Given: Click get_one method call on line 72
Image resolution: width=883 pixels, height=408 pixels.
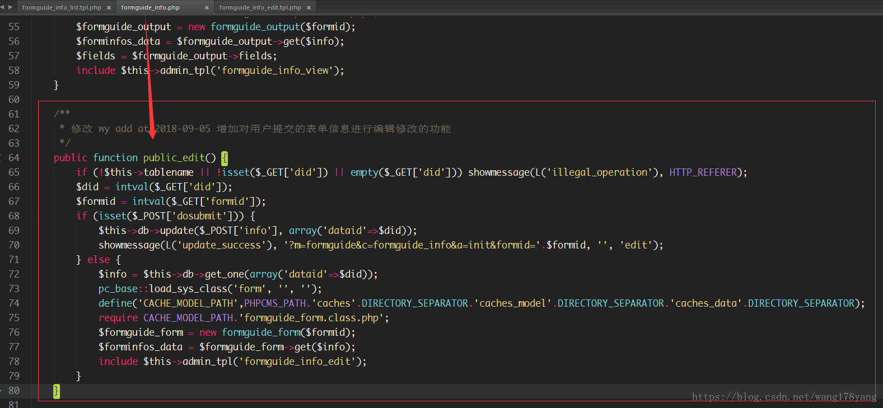Looking at the screenshot, I should coord(225,274).
